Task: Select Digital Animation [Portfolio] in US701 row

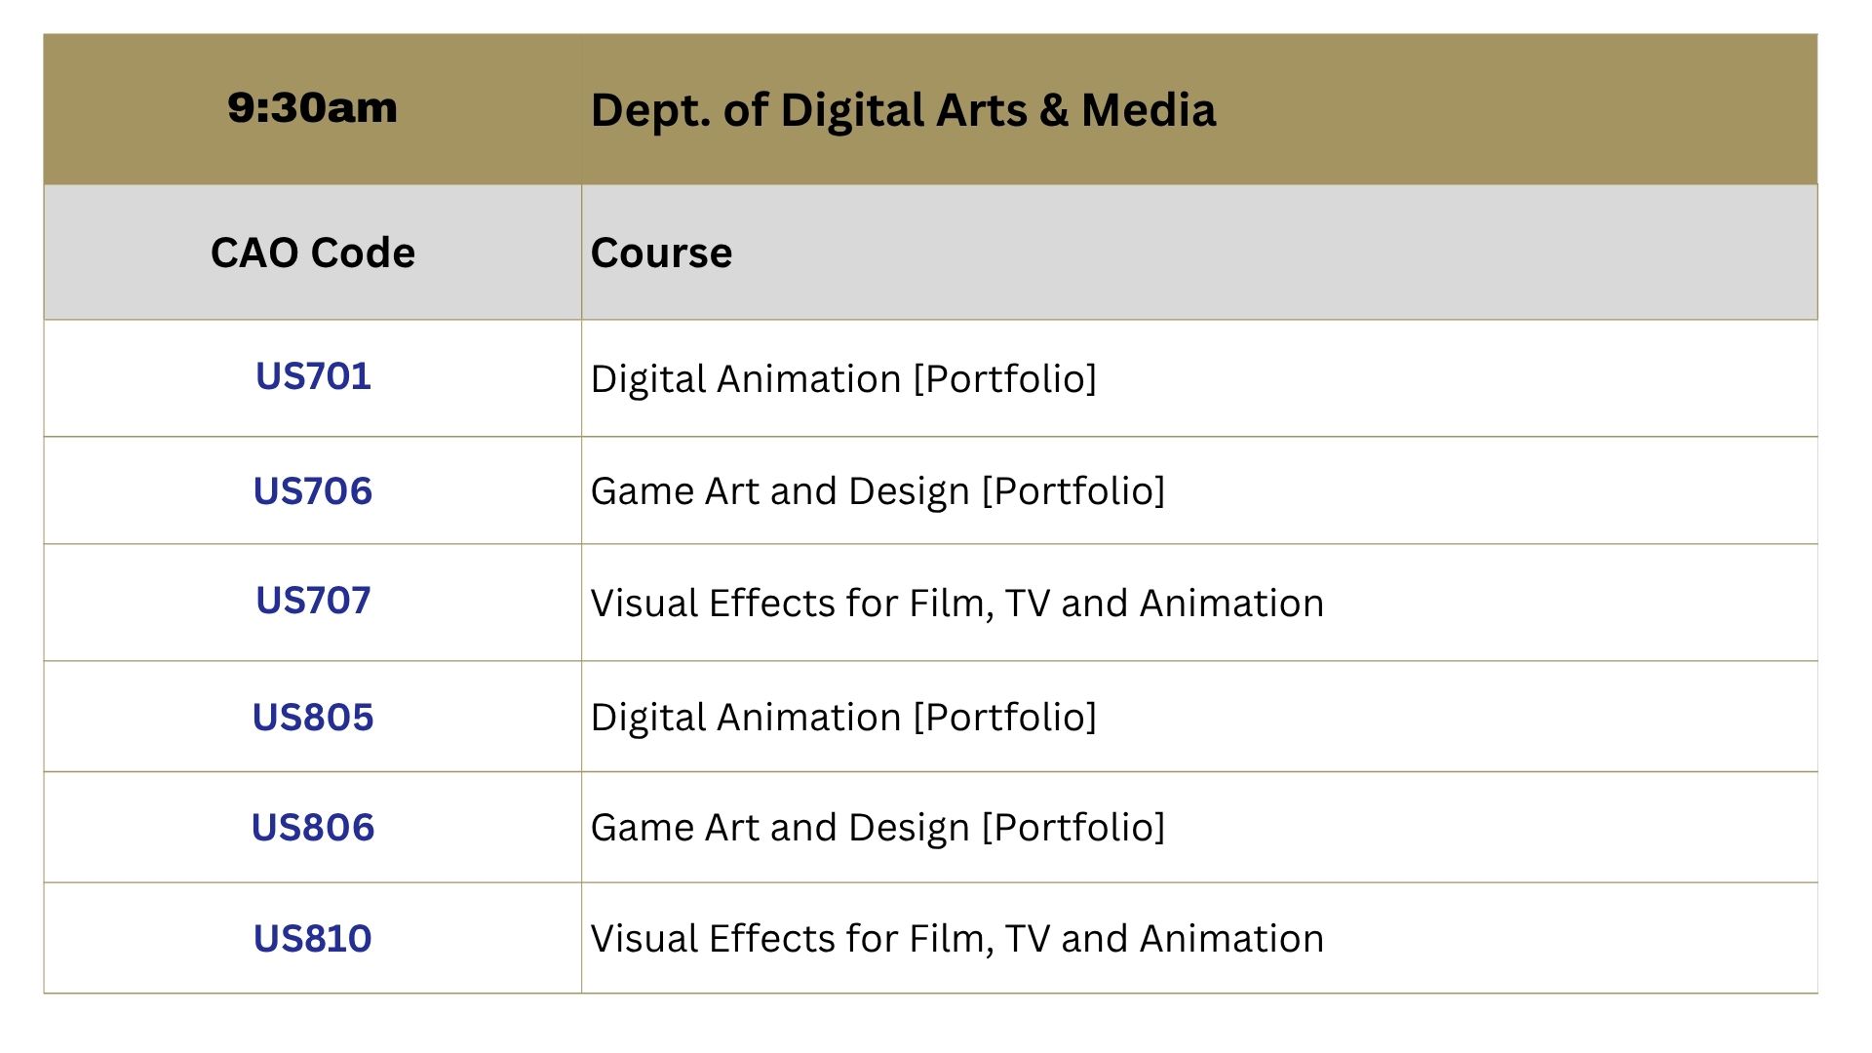Action: [843, 379]
